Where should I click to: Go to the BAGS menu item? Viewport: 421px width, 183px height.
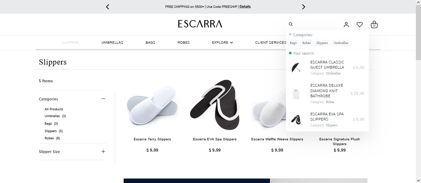(x=150, y=43)
